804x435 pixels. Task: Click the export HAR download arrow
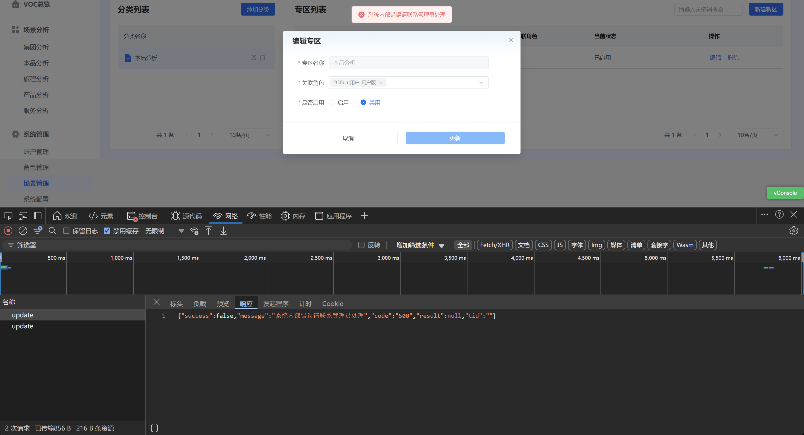tap(224, 231)
